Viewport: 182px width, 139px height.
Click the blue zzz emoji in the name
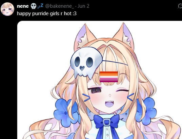[40, 6]
